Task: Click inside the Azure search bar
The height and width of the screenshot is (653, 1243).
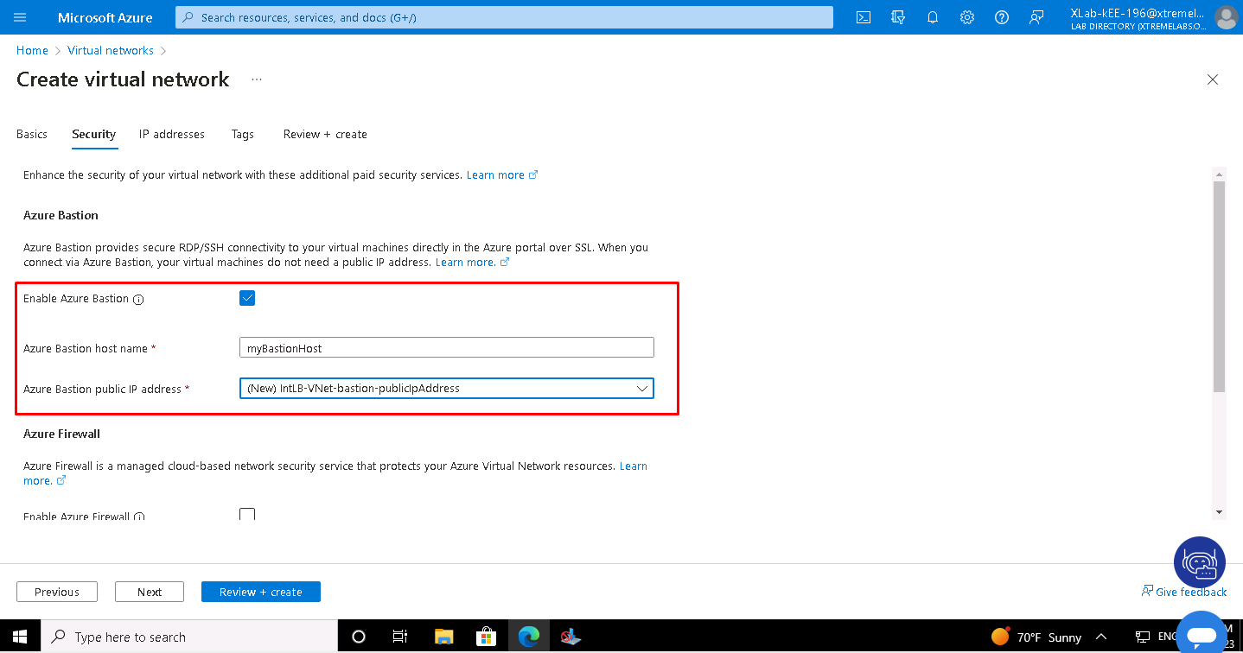Action: [x=503, y=16]
